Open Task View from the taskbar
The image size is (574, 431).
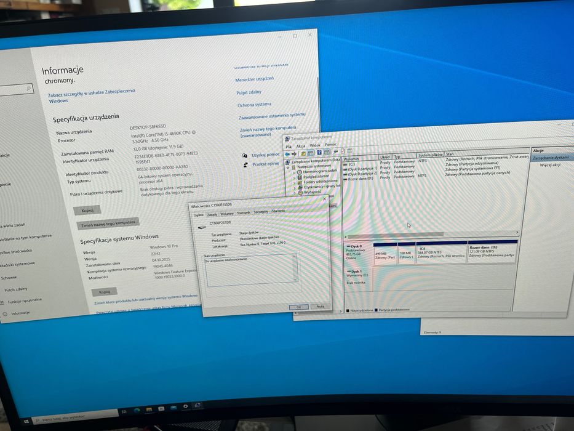pyautogui.click(x=124, y=412)
